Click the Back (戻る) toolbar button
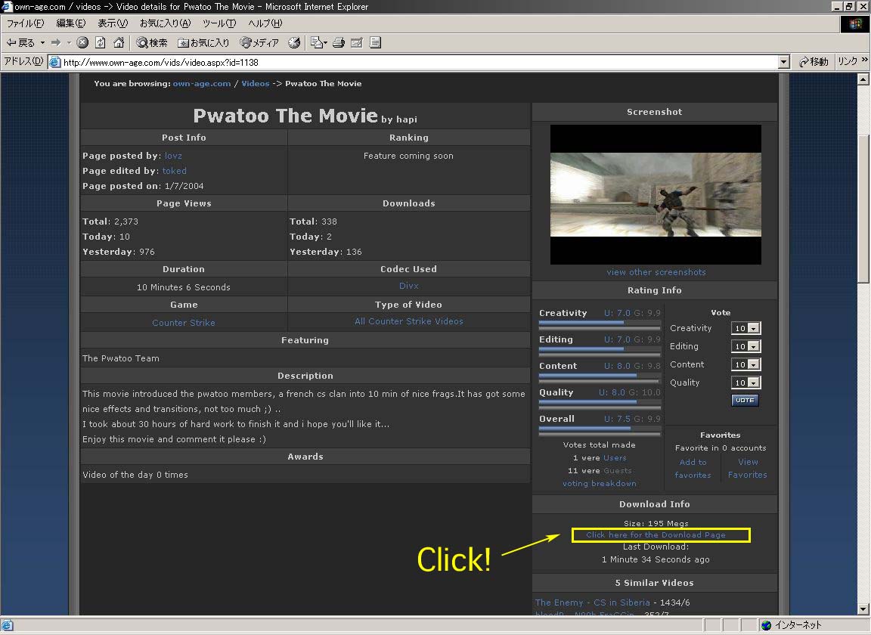This screenshot has width=871, height=635. (20, 43)
